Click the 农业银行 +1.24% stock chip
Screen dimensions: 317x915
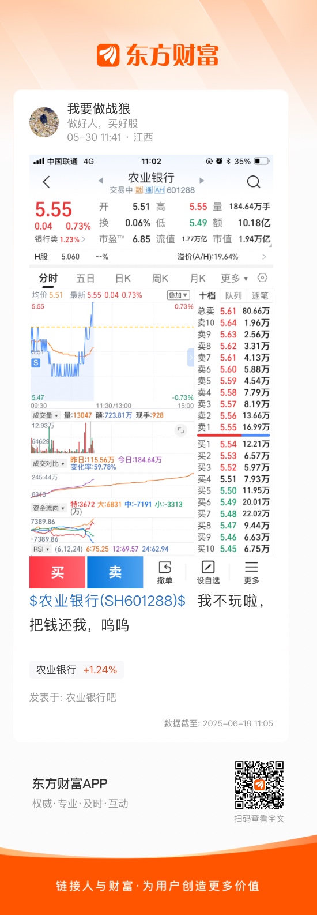[77, 670]
